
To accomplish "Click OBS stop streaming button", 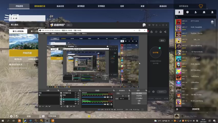I will pos(139,93).
